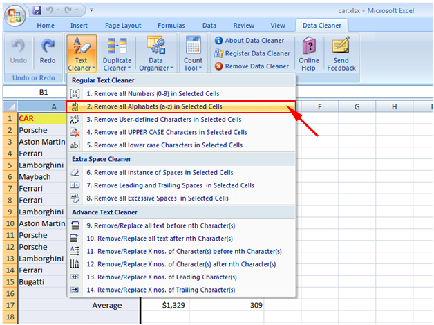
Task: Click About Data Cleaner info button
Action: pos(249,41)
